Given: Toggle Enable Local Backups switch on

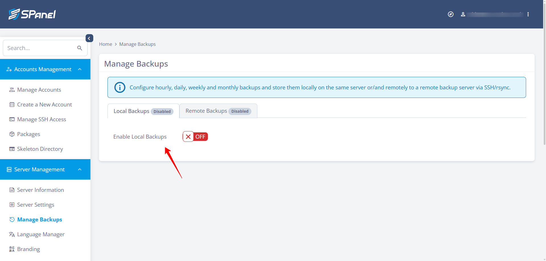Looking at the screenshot, I should click(x=195, y=137).
